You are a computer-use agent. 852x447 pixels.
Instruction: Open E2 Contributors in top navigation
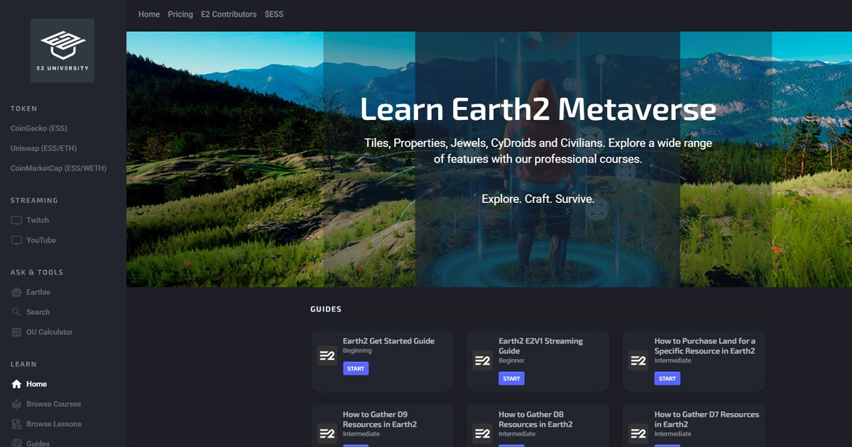pos(229,14)
